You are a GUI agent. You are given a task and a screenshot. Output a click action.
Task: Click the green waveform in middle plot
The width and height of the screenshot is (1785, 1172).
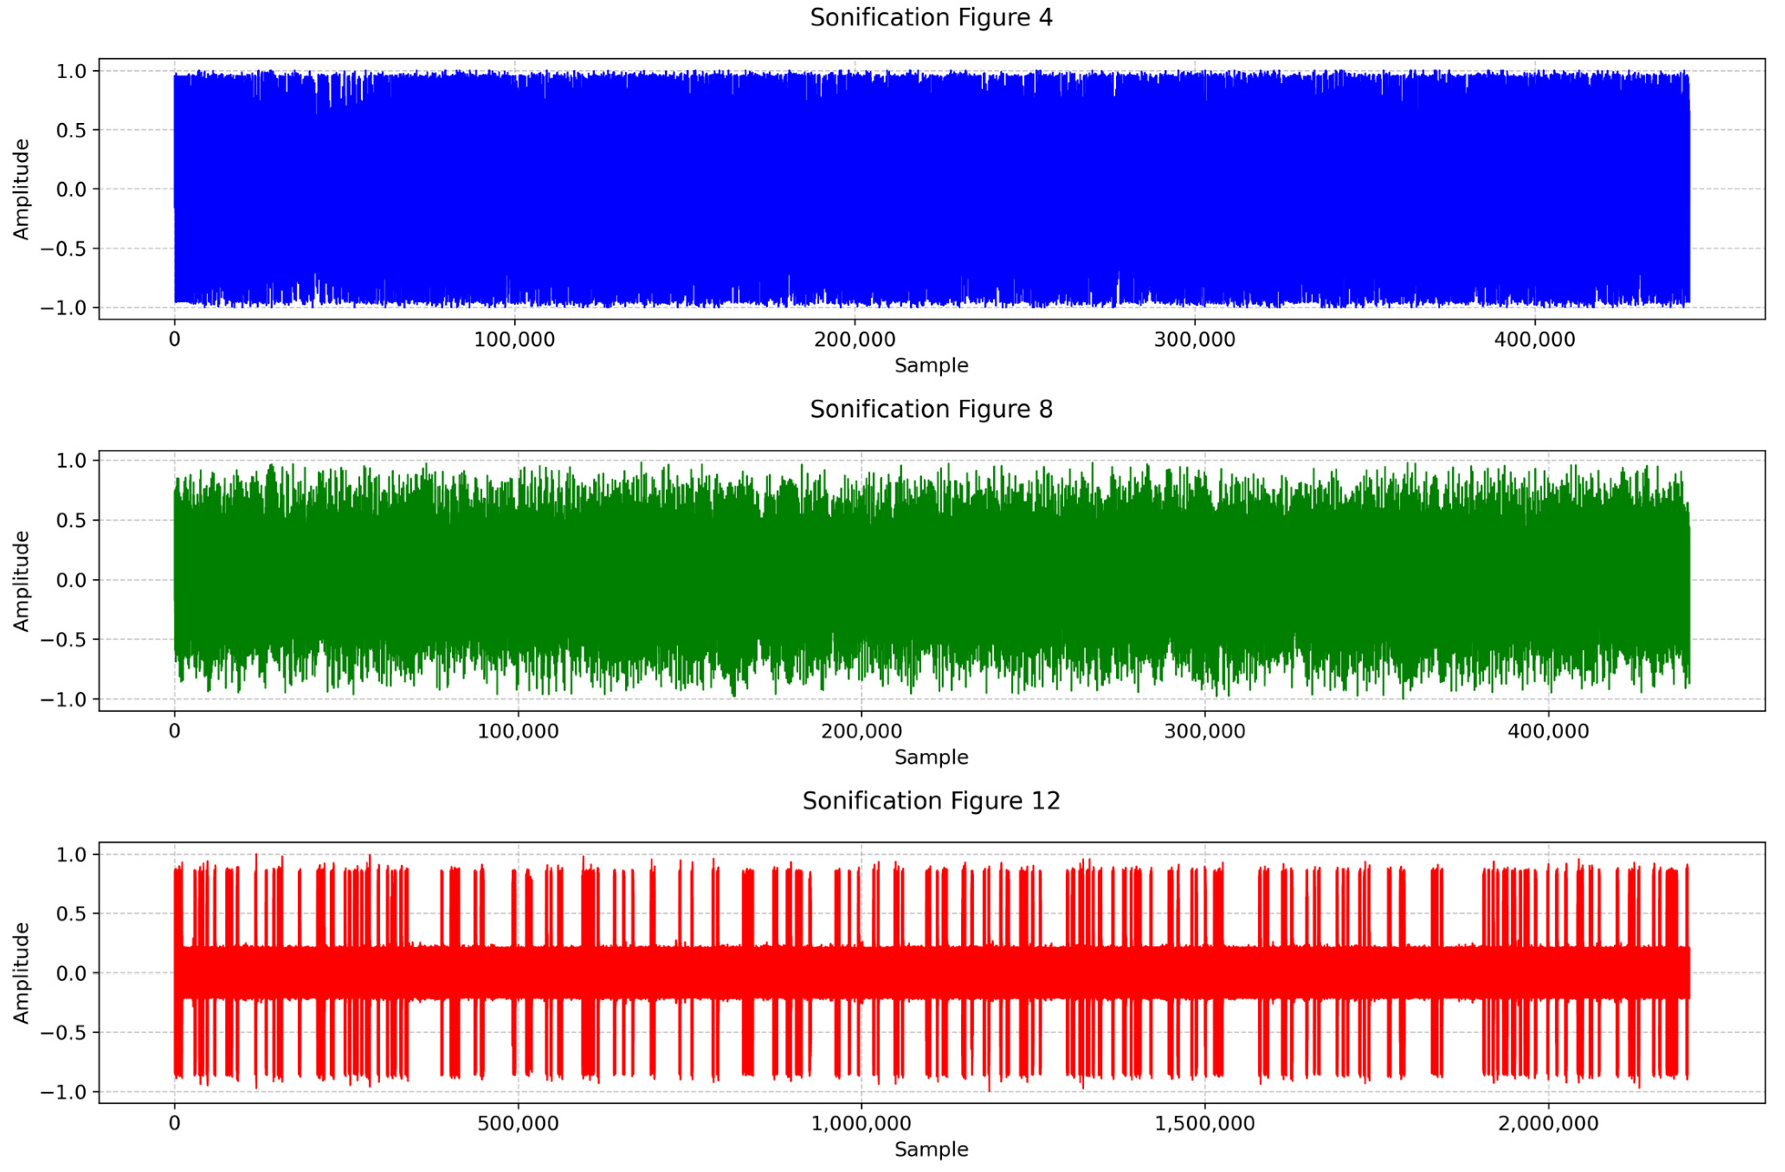(931, 579)
